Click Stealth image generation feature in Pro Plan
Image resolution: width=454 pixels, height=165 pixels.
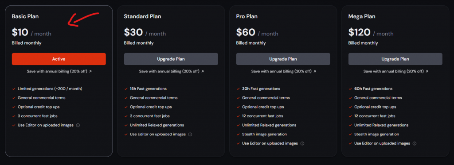(x=264, y=134)
